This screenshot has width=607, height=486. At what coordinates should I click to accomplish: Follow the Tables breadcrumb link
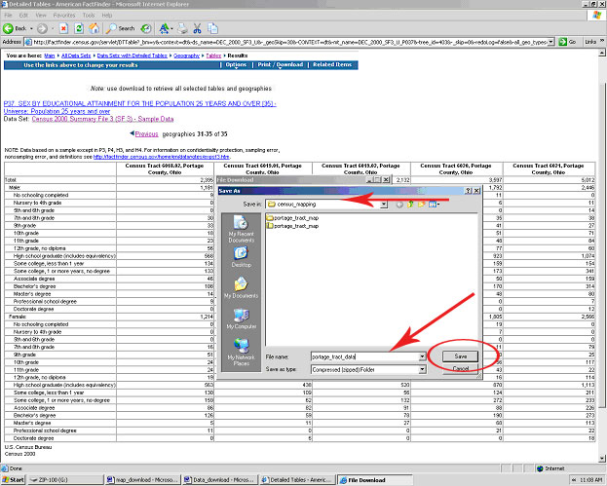[213, 56]
